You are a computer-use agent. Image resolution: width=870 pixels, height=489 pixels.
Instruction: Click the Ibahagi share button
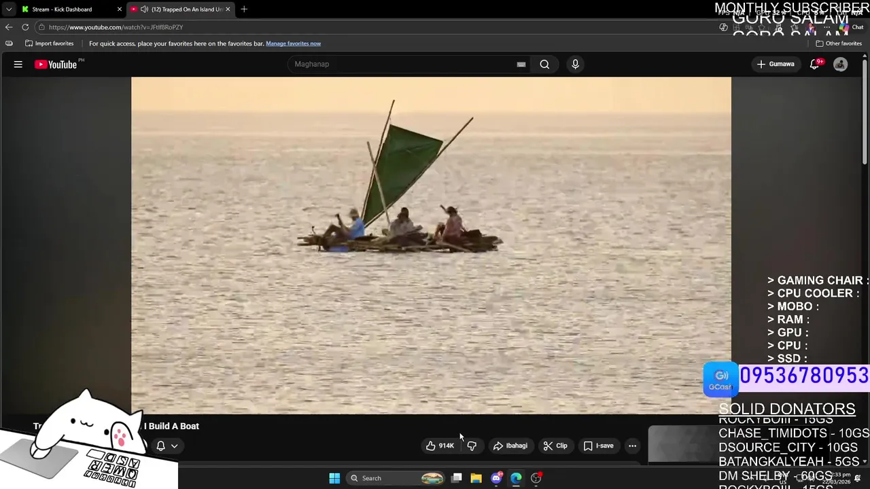click(x=510, y=446)
